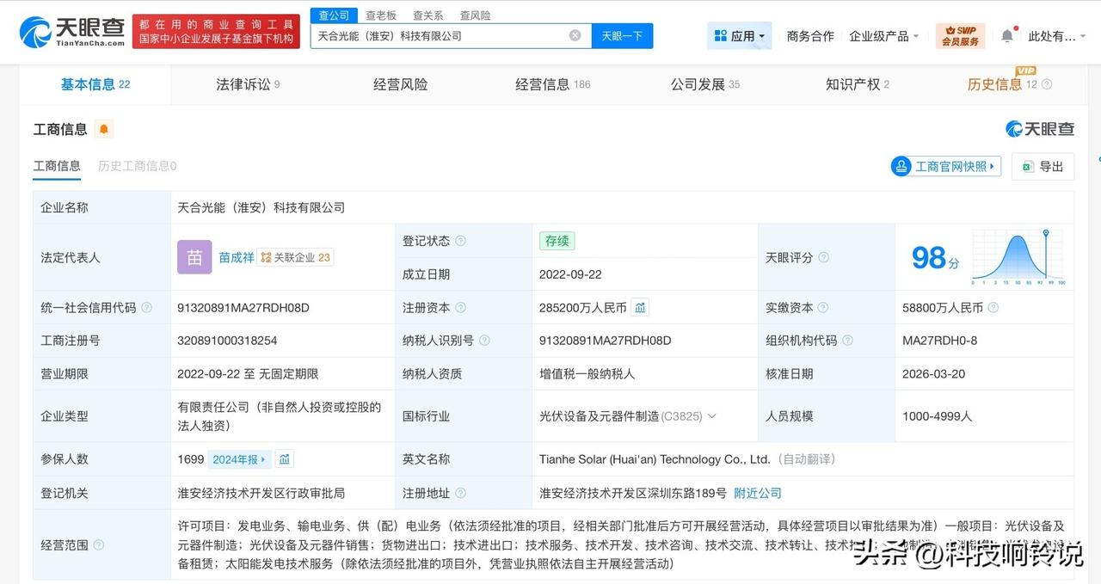This screenshot has height=584, width=1101.
Task: Click the chart icon beside 注册资本 amount
Action: point(640,307)
